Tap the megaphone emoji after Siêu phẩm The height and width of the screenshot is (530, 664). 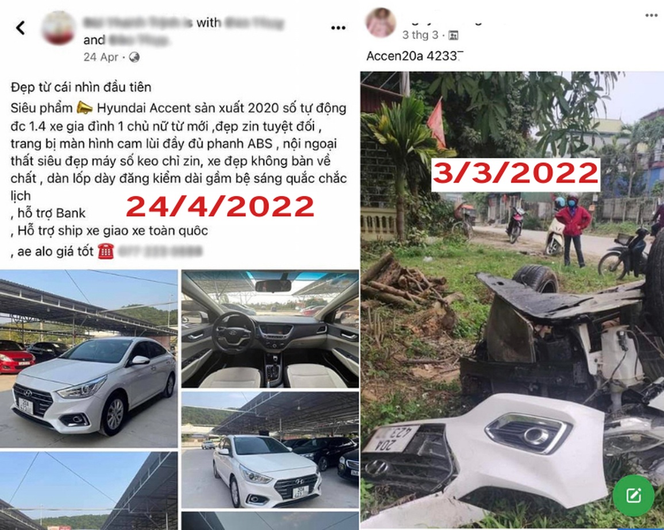[x=85, y=109]
